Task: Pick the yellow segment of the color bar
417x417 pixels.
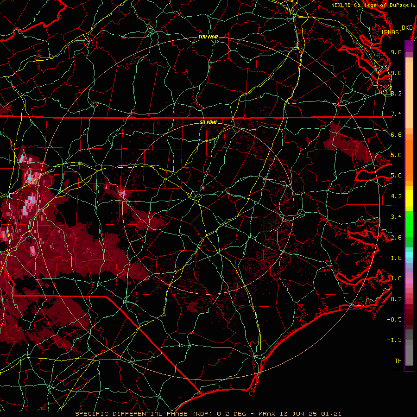Action: pyautogui.click(x=409, y=198)
